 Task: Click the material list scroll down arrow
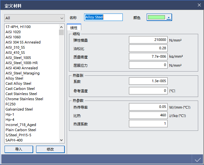tap(62, 140)
